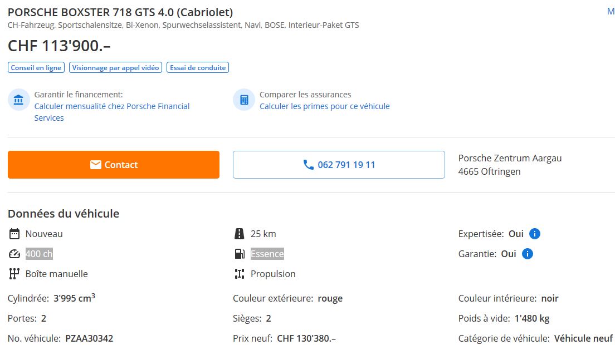This screenshot has width=615, height=345.
Task: Click the 25 km mileage text
Action: 263,234
